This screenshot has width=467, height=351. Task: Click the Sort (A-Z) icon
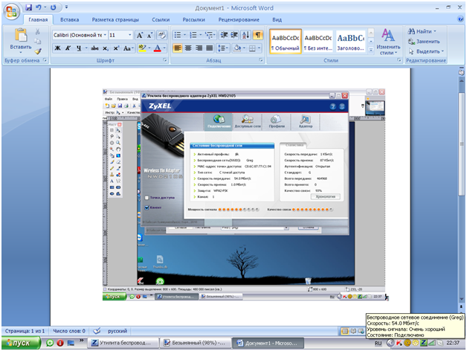pyautogui.click(x=246, y=36)
